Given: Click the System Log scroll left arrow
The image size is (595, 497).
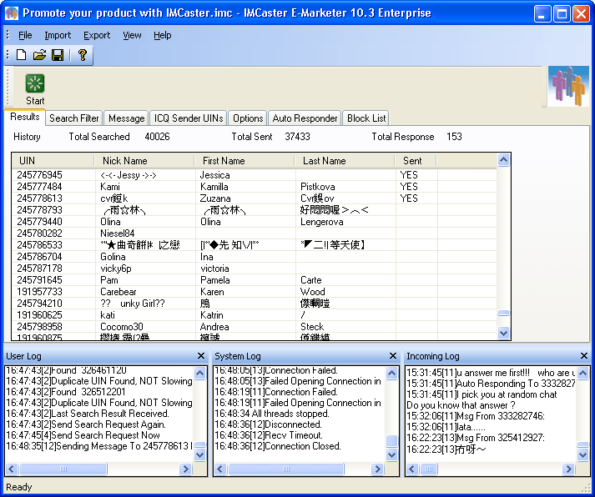Looking at the screenshot, I should coord(220,469).
